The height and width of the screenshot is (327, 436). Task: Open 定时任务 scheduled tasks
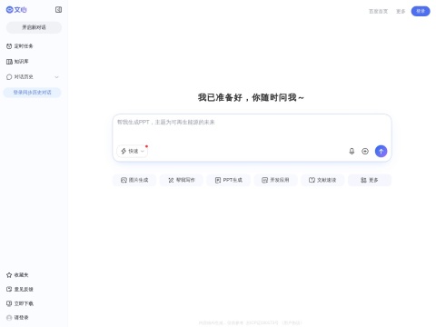click(x=20, y=46)
